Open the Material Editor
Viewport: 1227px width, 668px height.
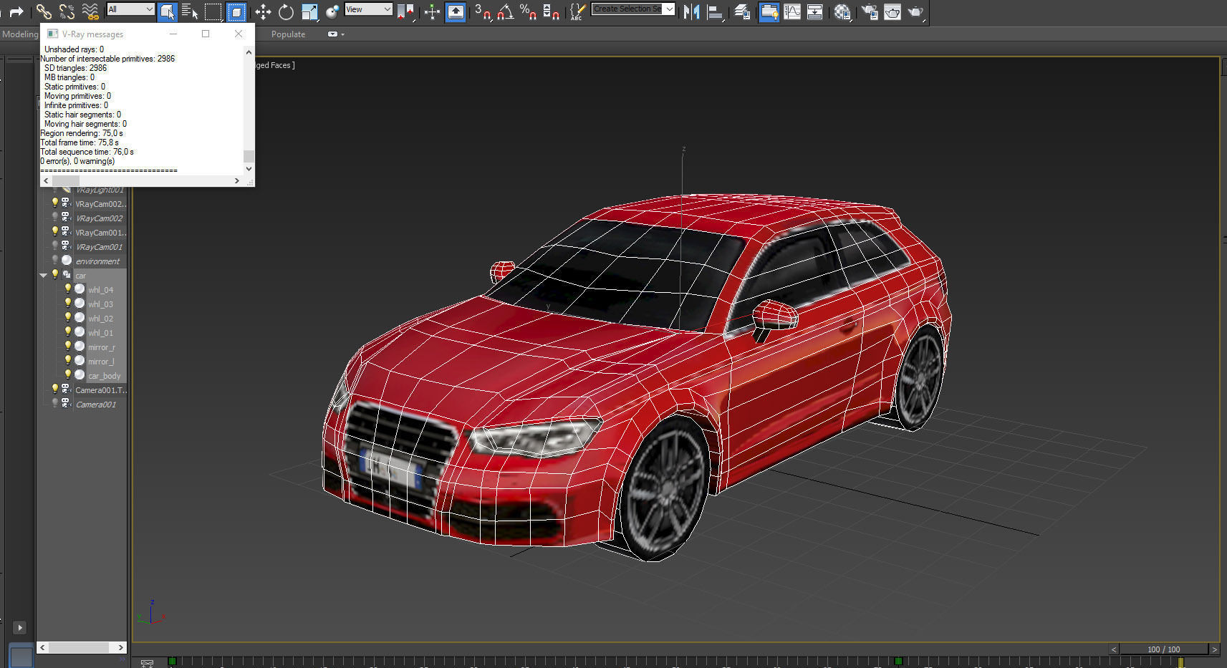point(842,11)
